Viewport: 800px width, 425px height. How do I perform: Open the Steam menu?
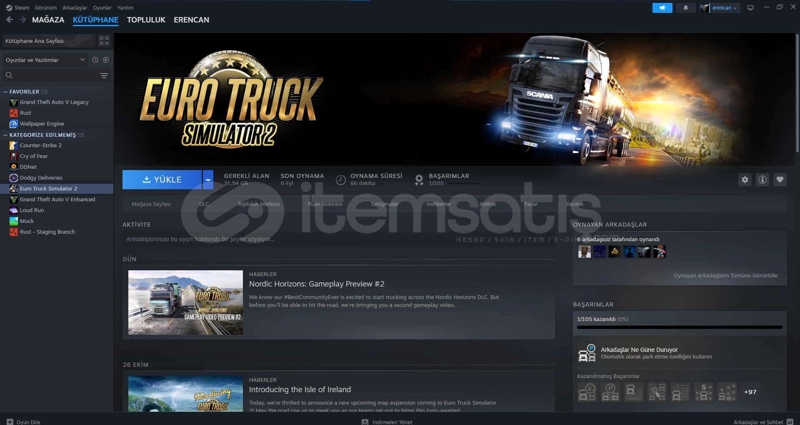coord(22,8)
